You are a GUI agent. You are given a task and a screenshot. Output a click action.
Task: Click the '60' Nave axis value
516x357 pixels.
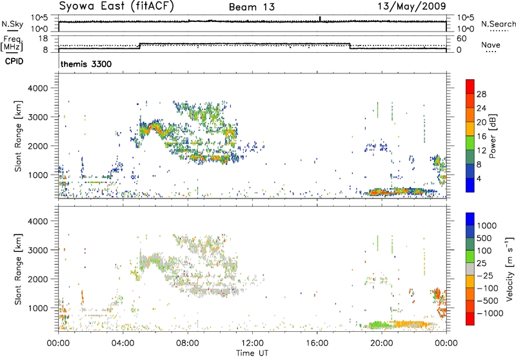coord(461,39)
